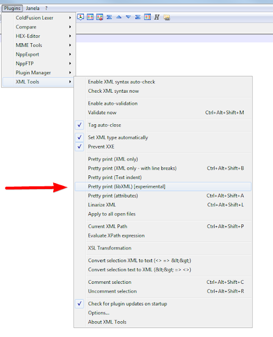Select Pretty print (XML only)
Screen dimensions: 273x337
click(163, 159)
